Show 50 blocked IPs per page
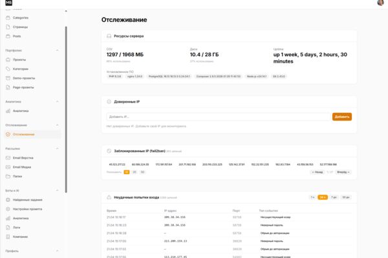This screenshot has height=258, width=388. point(142,172)
